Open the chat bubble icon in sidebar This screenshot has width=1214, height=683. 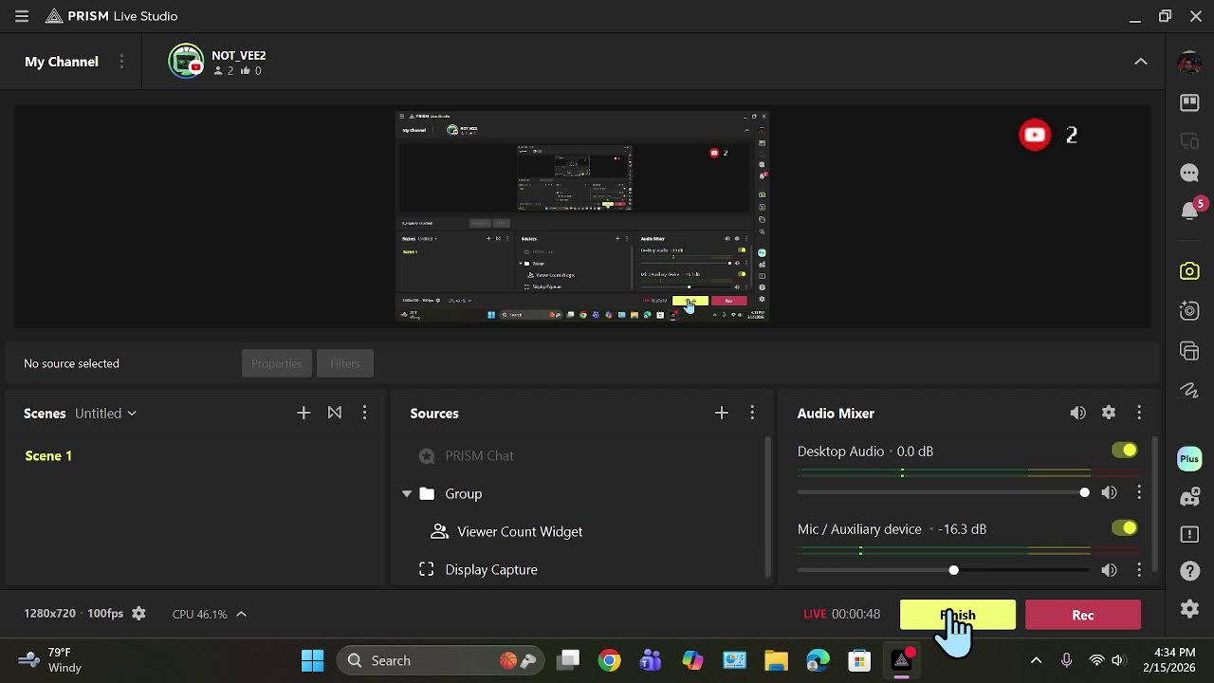point(1189,174)
